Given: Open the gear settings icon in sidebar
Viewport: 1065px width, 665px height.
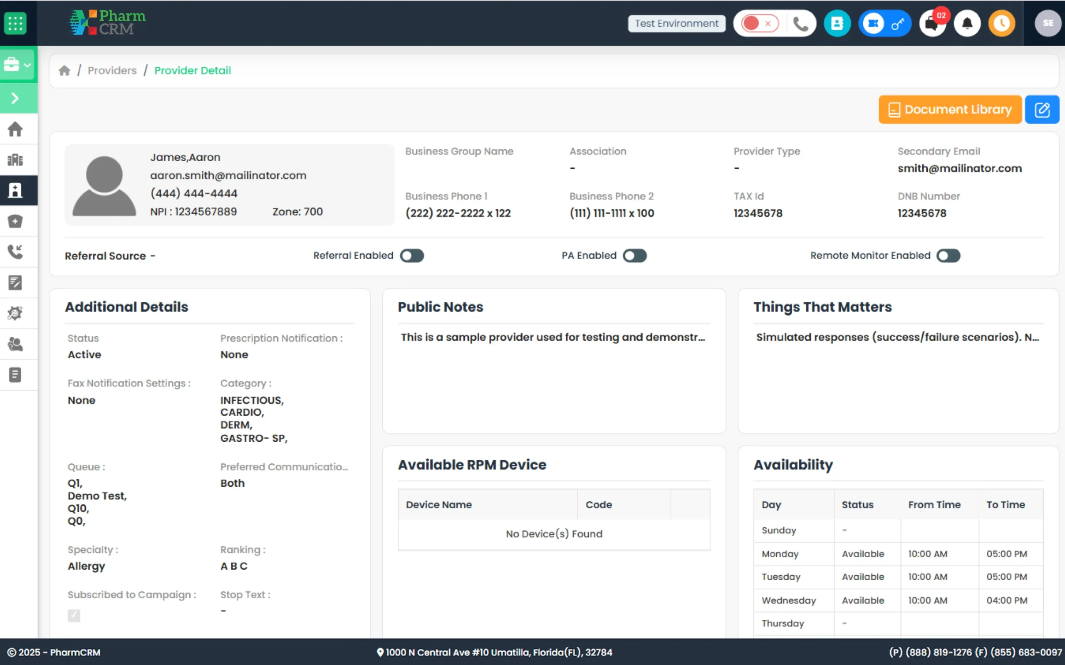Looking at the screenshot, I should 15,313.
